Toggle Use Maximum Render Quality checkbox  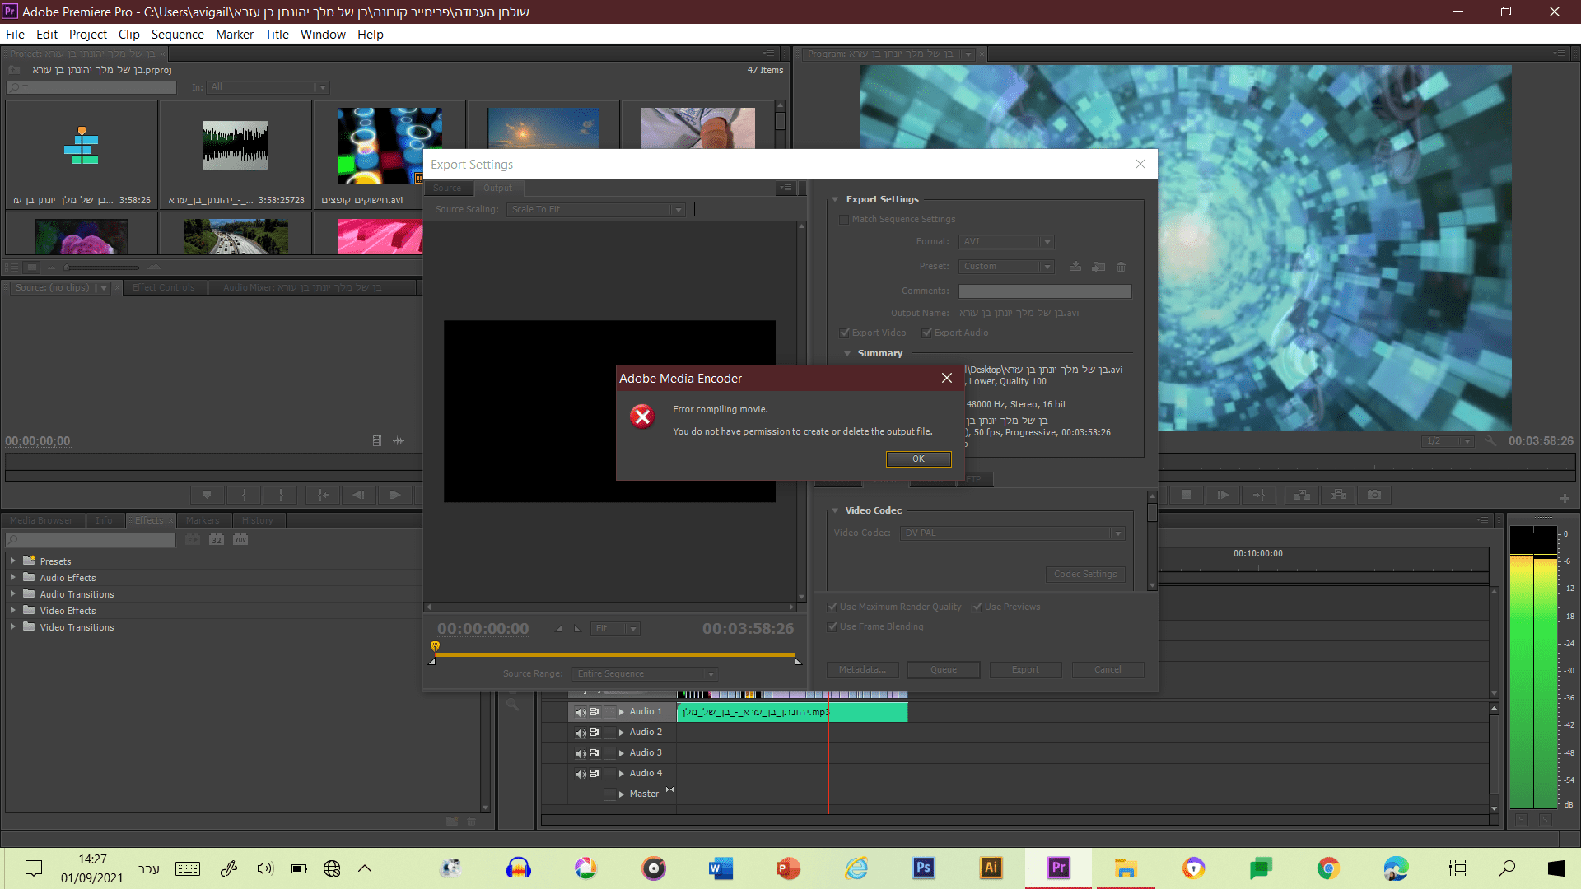coord(832,607)
